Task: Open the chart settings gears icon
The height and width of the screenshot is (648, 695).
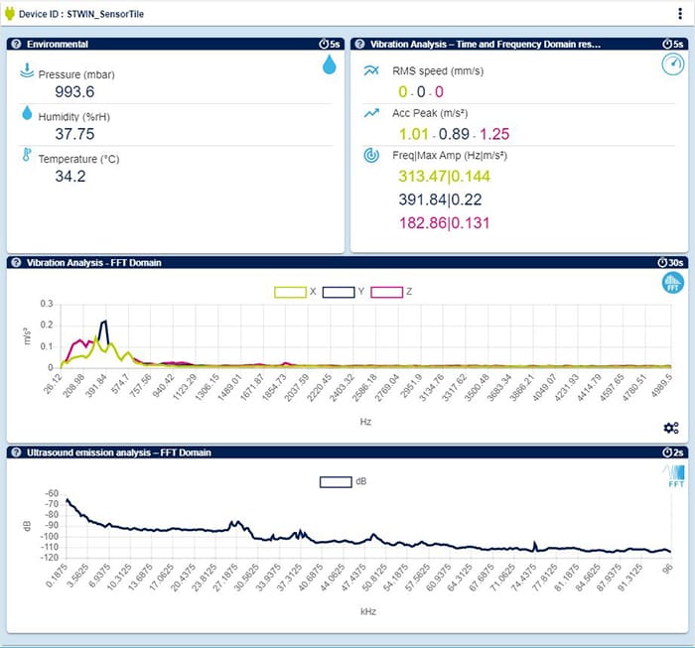Action: tap(671, 428)
